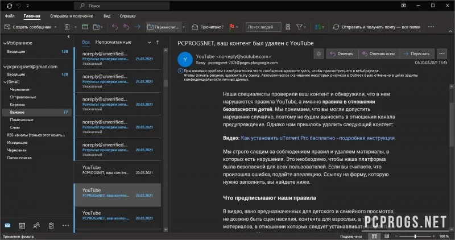455x240 pixels.
Task: Click the Поиск людей input field
Action: [263, 27]
